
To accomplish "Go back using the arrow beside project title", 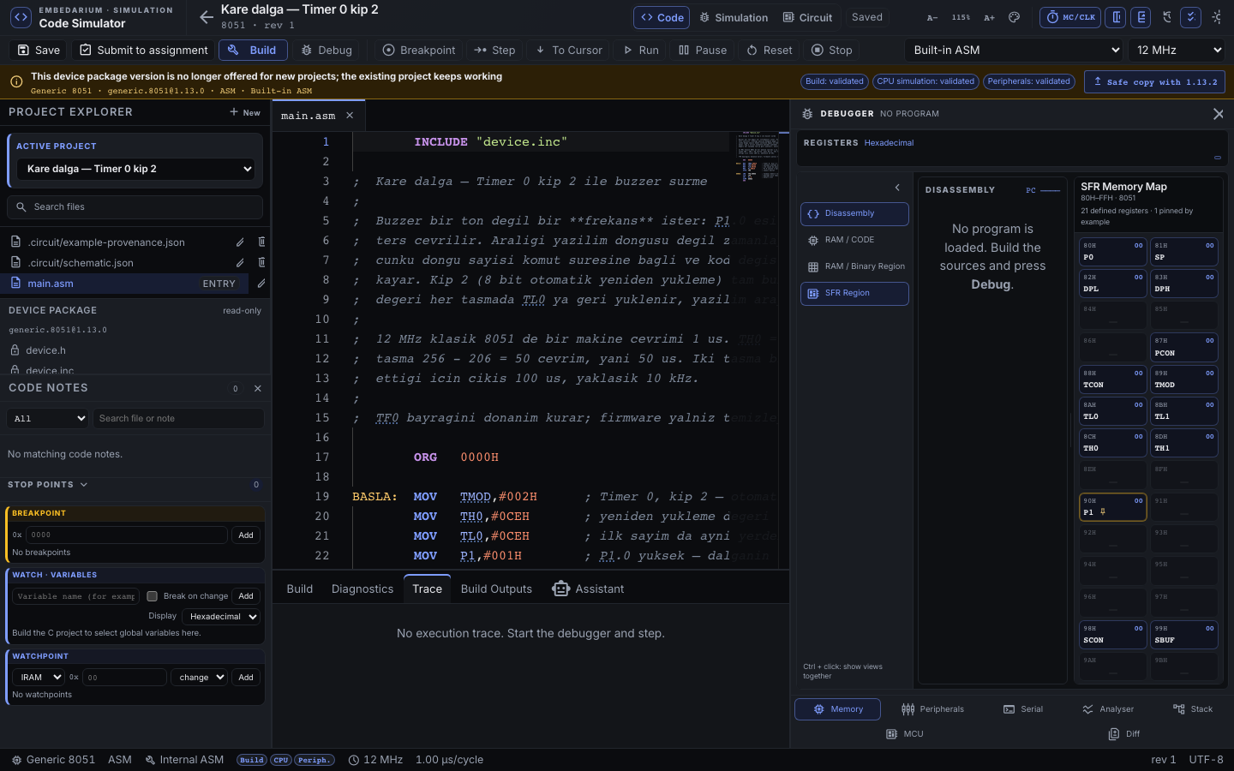I will [x=206, y=17].
